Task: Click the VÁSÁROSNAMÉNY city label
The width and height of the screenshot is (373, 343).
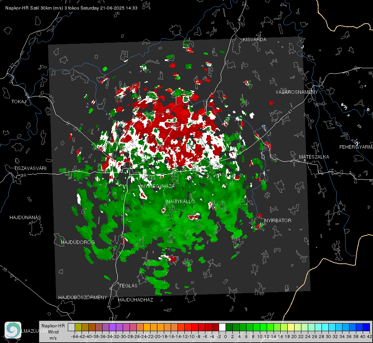Action: pyautogui.click(x=297, y=92)
